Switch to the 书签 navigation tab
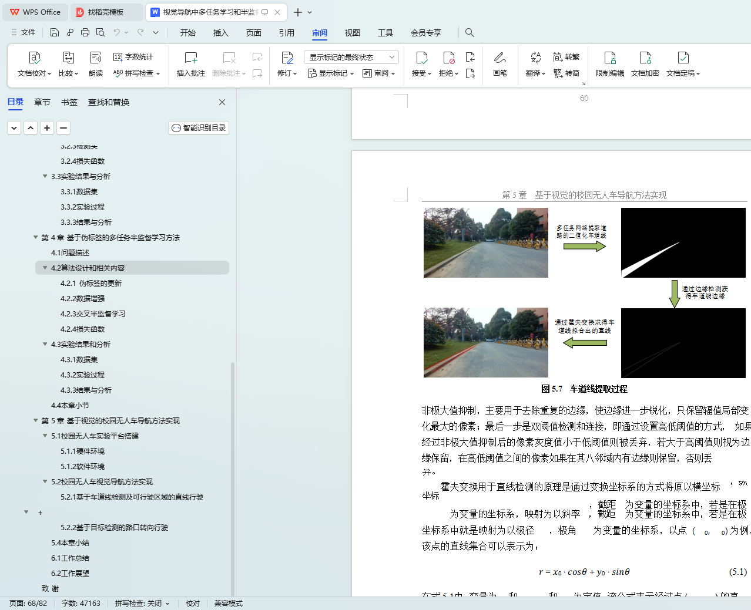Screen dimensions: 751x610 69,102
